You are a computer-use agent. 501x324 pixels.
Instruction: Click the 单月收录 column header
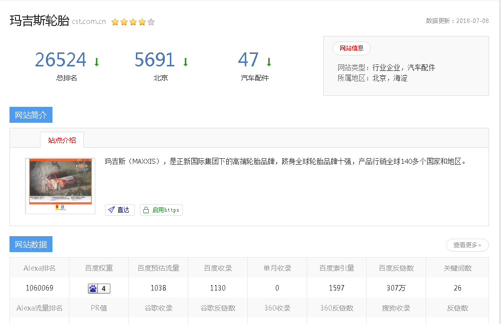[x=277, y=268]
